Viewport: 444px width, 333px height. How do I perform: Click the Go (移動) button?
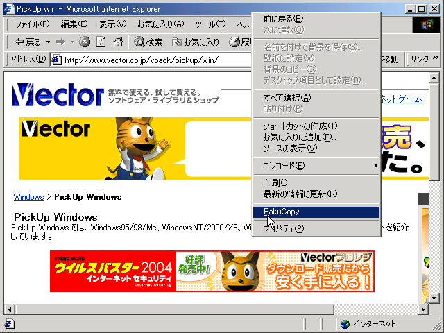[391, 60]
